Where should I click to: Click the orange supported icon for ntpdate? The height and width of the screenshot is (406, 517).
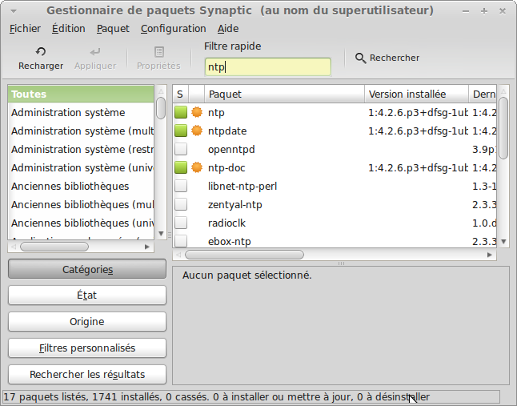[x=197, y=131]
